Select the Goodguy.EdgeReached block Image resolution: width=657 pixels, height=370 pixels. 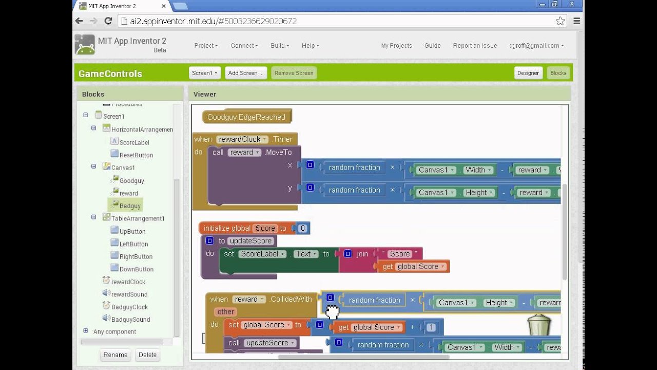[x=247, y=117]
